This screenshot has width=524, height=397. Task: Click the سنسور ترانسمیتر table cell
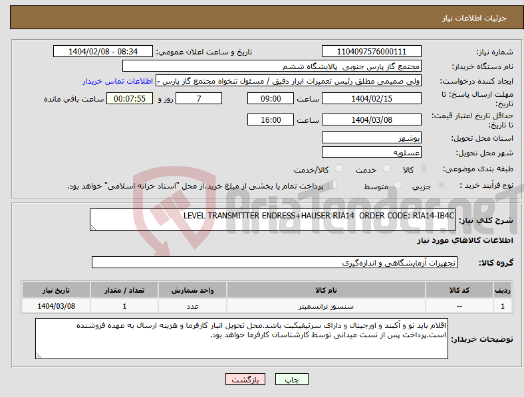tap(326, 306)
